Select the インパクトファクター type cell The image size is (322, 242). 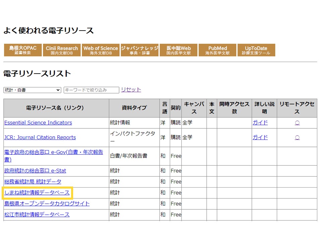(x=134, y=138)
